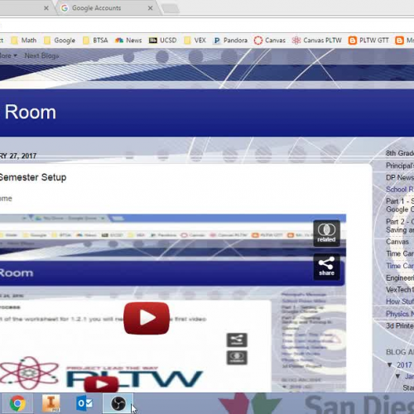Screen dimensions: 414x414
Task: Open Outlook from the taskbar
Action: pos(84,404)
